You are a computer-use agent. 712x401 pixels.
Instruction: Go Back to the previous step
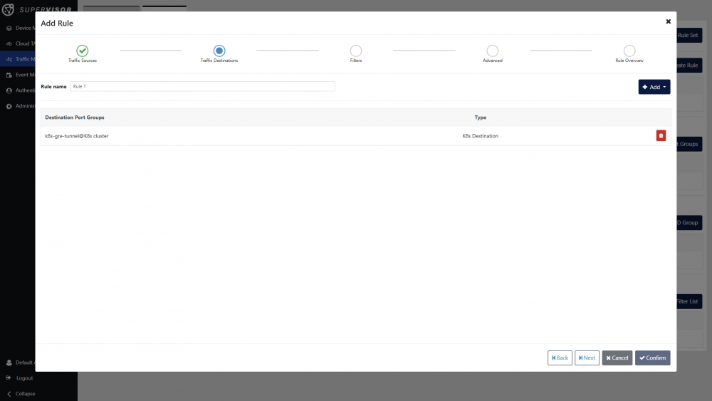560,358
